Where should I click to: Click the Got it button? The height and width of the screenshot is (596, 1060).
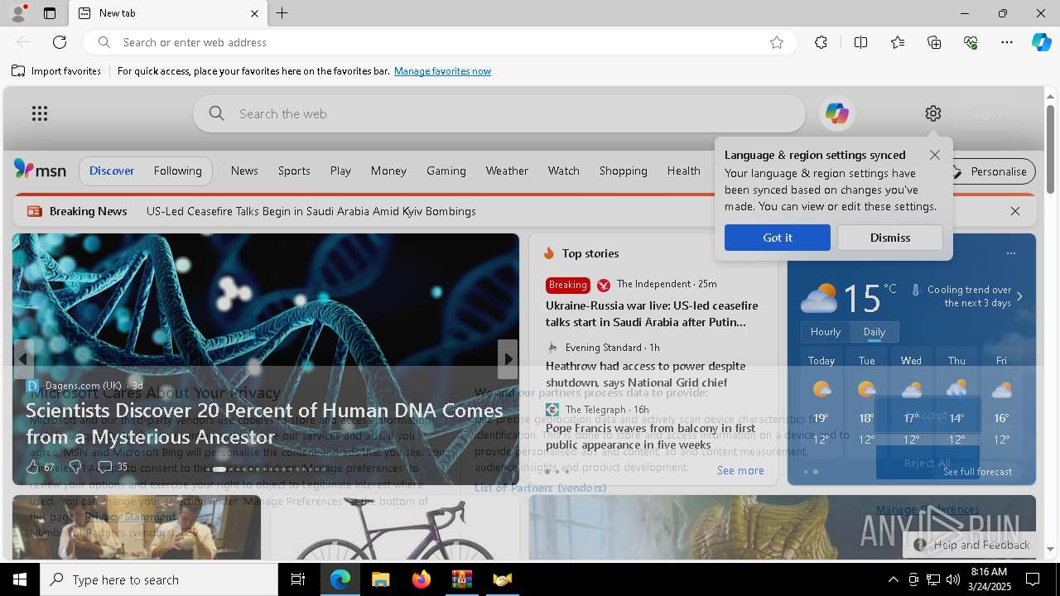click(x=778, y=238)
